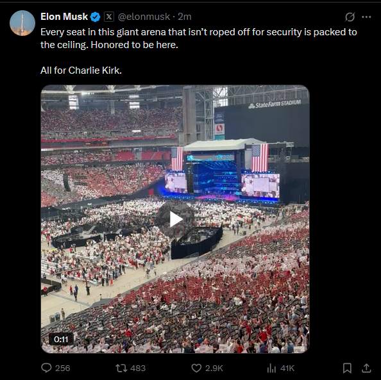
Task: Play the stadium video
Action: [176, 219]
